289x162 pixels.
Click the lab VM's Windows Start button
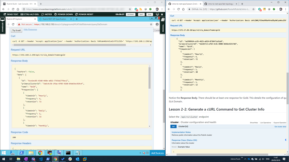click(x=4, y=153)
